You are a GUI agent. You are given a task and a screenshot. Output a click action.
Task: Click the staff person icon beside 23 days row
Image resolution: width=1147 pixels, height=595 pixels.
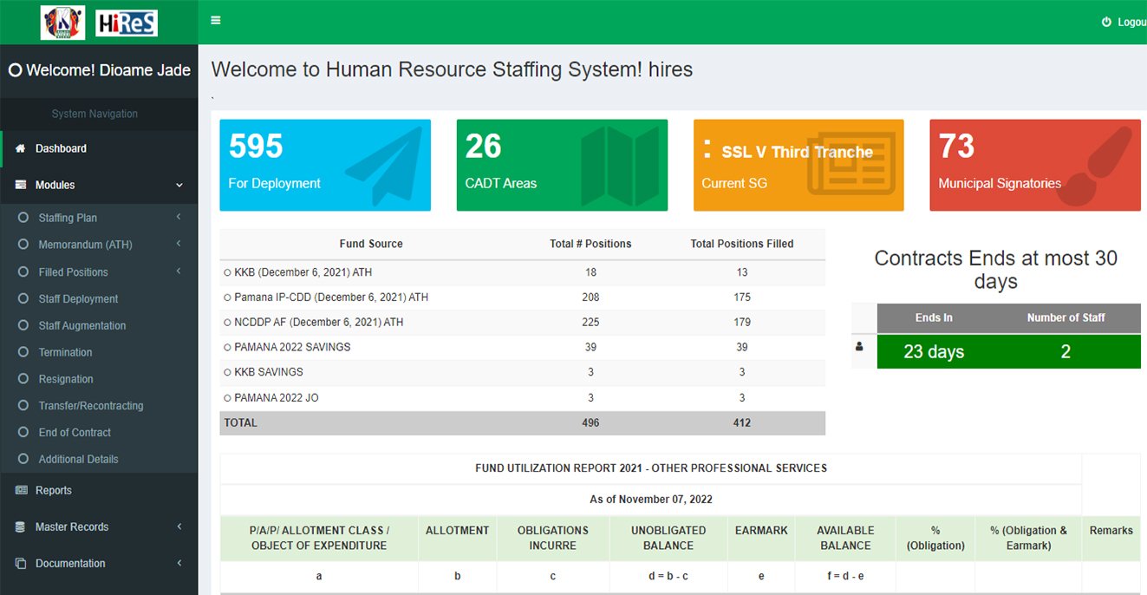pos(859,346)
